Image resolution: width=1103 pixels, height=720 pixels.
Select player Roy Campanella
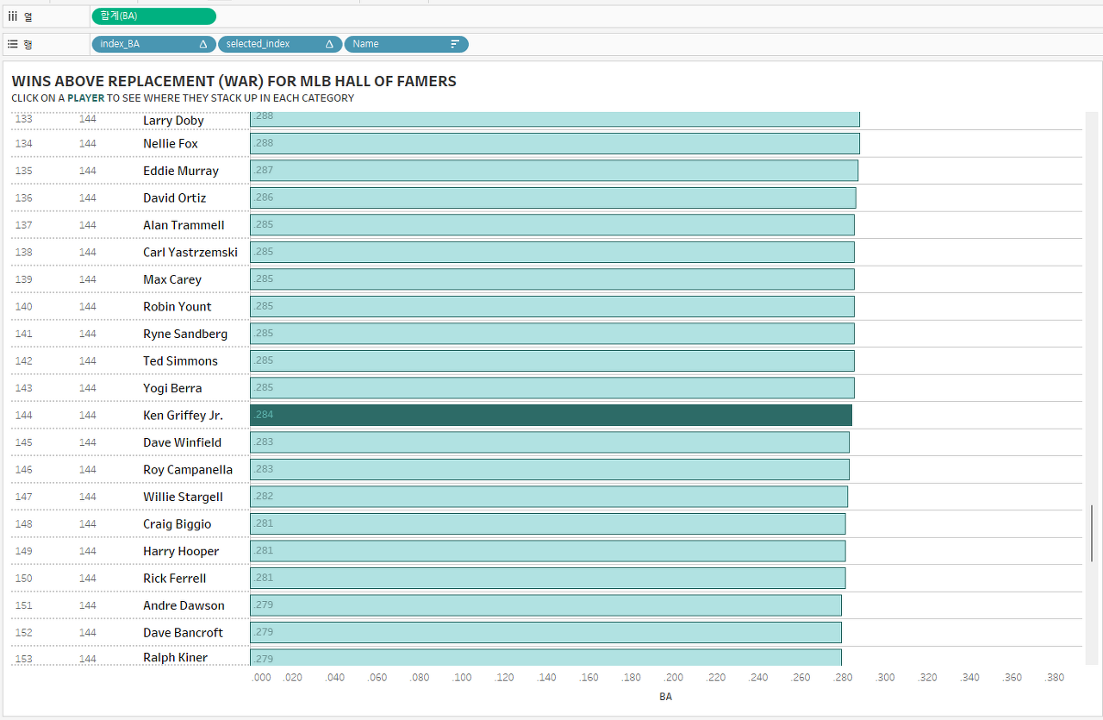click(188, 470)
